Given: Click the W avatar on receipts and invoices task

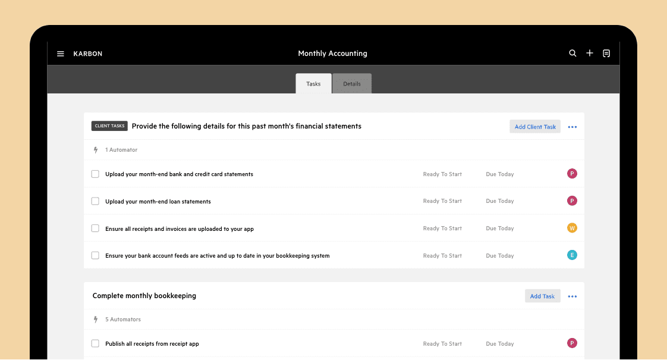Looking at the screenshot, I should point(572,228).
